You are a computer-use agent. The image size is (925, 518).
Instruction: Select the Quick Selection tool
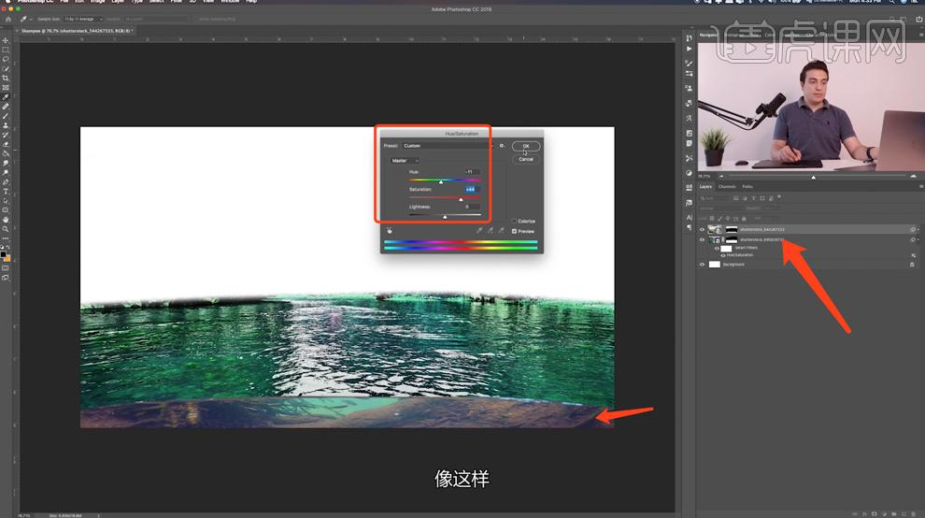(6, 69)
